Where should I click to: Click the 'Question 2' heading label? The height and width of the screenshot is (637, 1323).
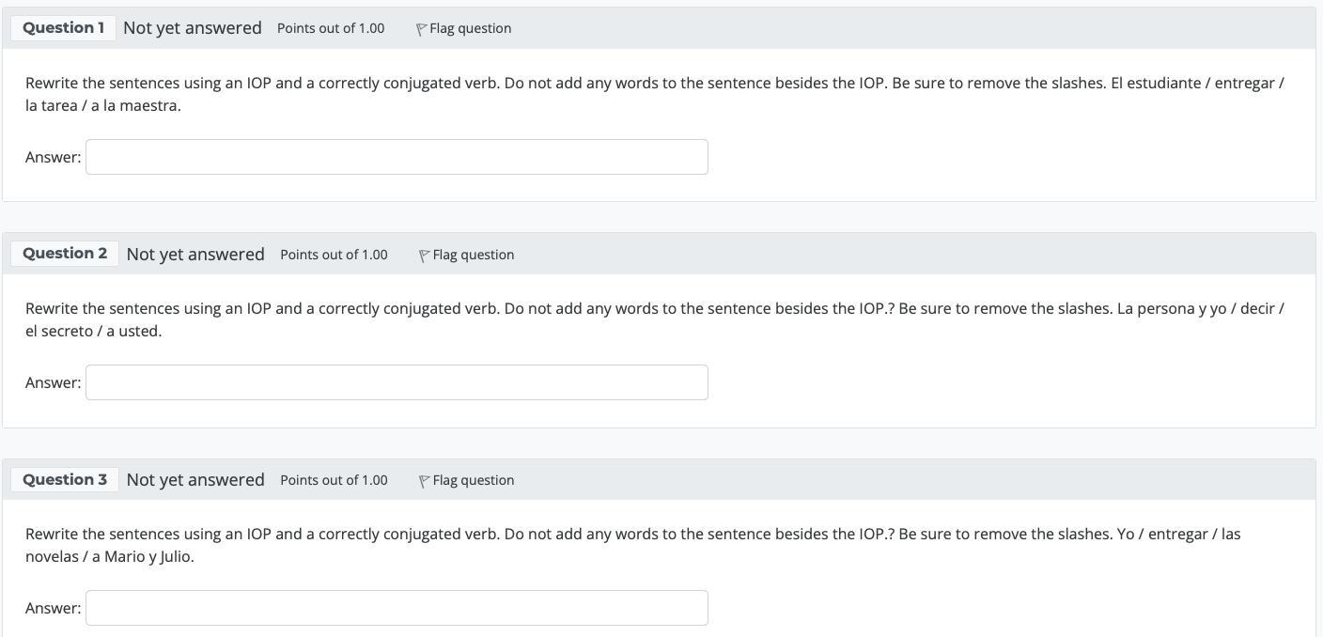click(x=65, y=254)
